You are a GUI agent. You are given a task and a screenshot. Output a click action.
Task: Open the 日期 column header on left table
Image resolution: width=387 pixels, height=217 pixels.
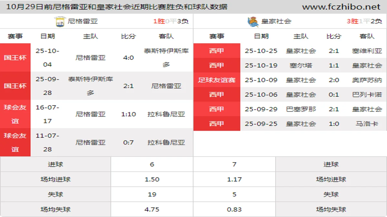pyautogui.click(x=47, y=36)
